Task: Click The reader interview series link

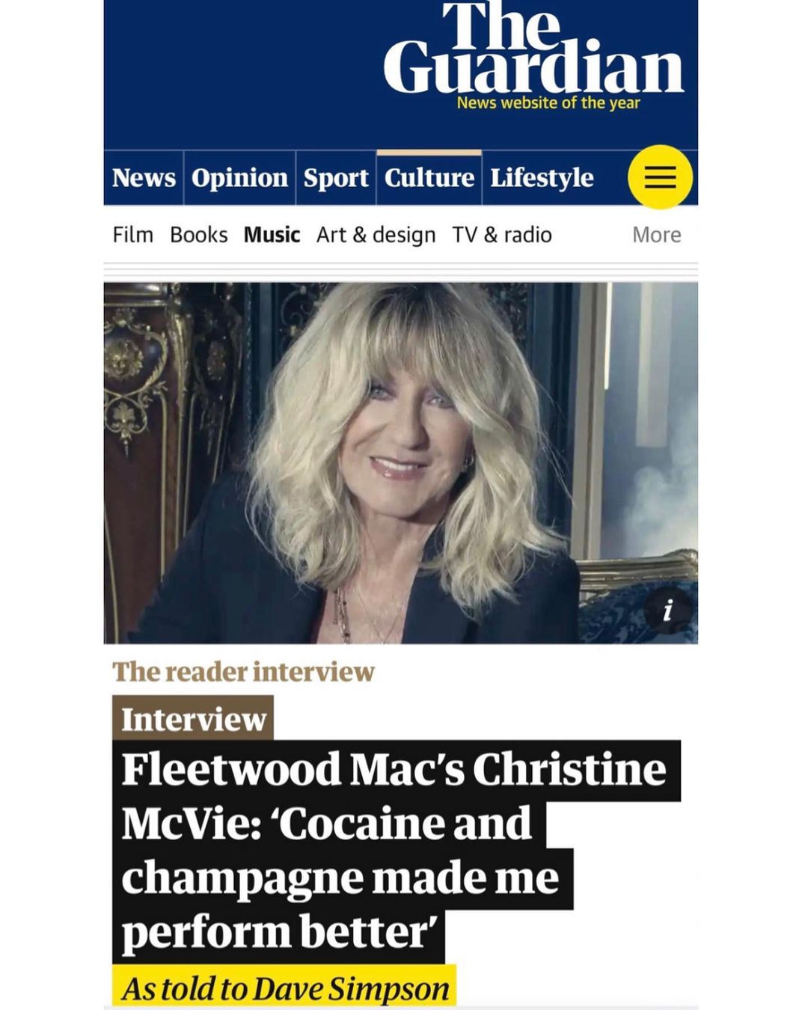Action: (x=243, y=672)
